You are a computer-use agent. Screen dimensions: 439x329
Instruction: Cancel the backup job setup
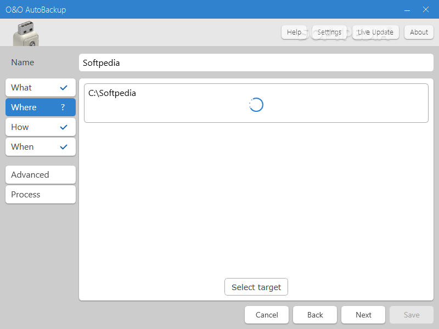point(267,315)
